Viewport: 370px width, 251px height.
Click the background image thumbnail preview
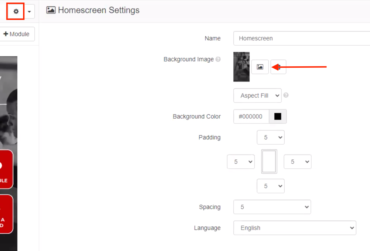(241, 67)
